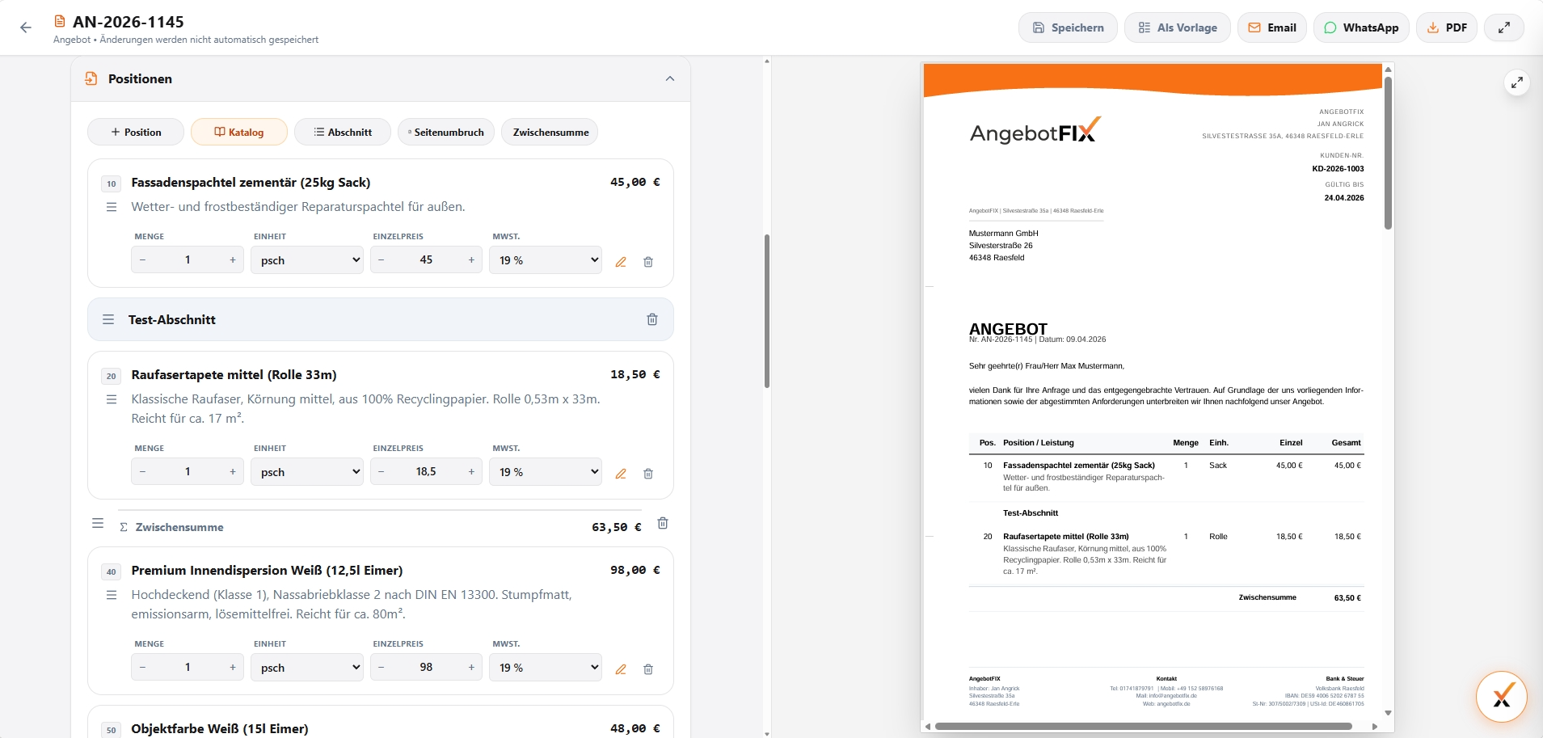Image resolution: width=1543 pixels, height=738 pixels.
Task: Click the left editor panel vertical scrollbar
Action: (x=767, y=311)
